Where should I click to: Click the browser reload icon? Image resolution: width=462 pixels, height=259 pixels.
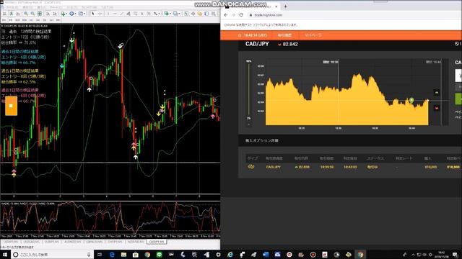coord(241,14)
